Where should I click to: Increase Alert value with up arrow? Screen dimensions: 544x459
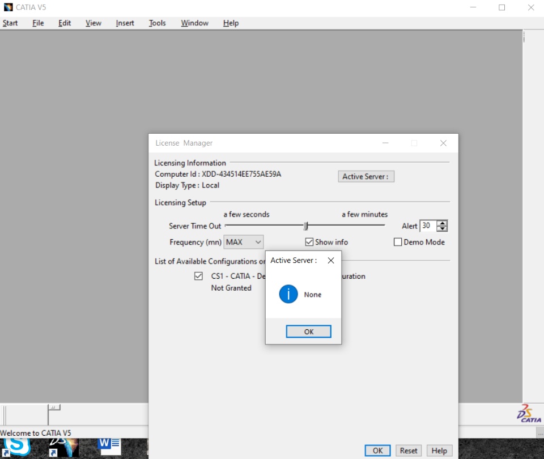pyautogui.click(x=442, y=223)
